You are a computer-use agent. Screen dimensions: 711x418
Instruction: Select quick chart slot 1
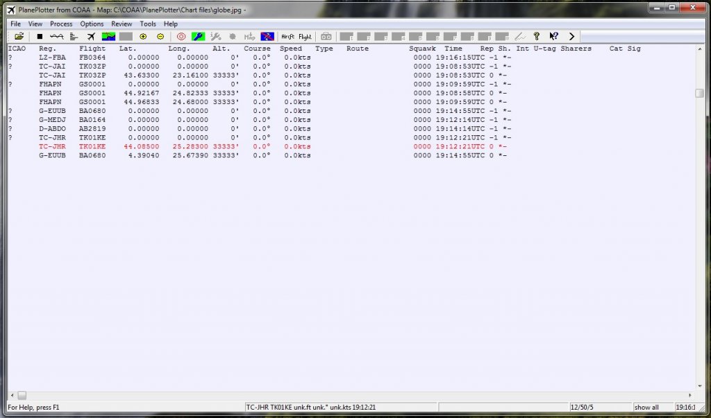coord(347,36)
